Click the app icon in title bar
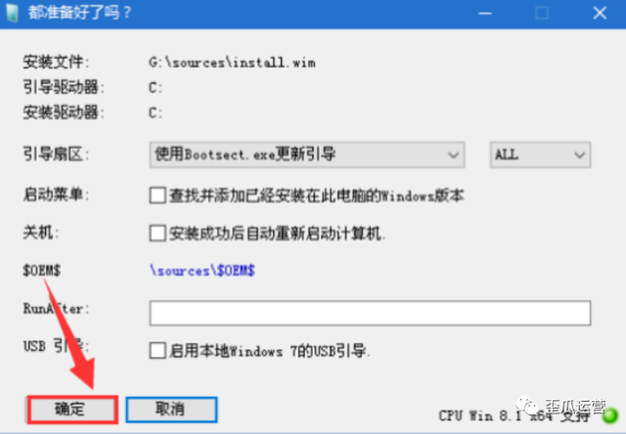The width and height of the screenshot is (626, 434). (x=13, y=13)
